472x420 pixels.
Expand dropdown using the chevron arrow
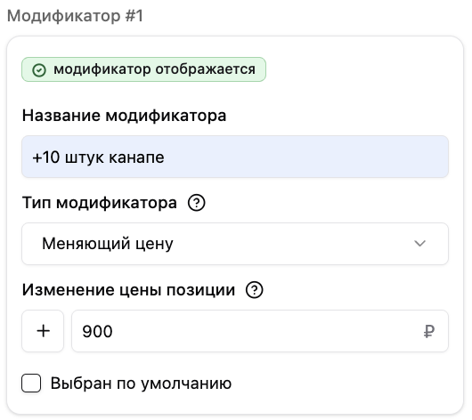pos(419,244)
